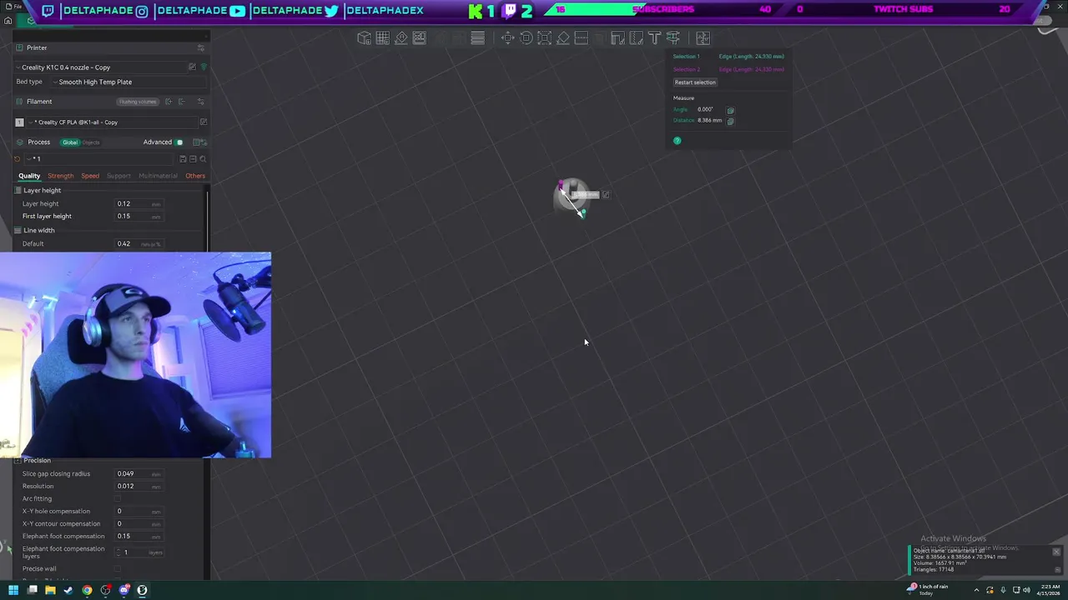Open the printer preset dropdown
Screen dimensions: 1068x600
(100, 67)
